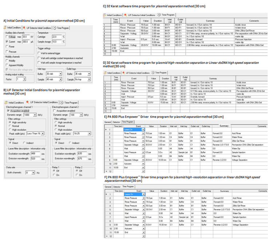Enable the Voltage auxiliary data channel checkbox
Viewport: 273px width, 241px height.
tap(7, 37)
